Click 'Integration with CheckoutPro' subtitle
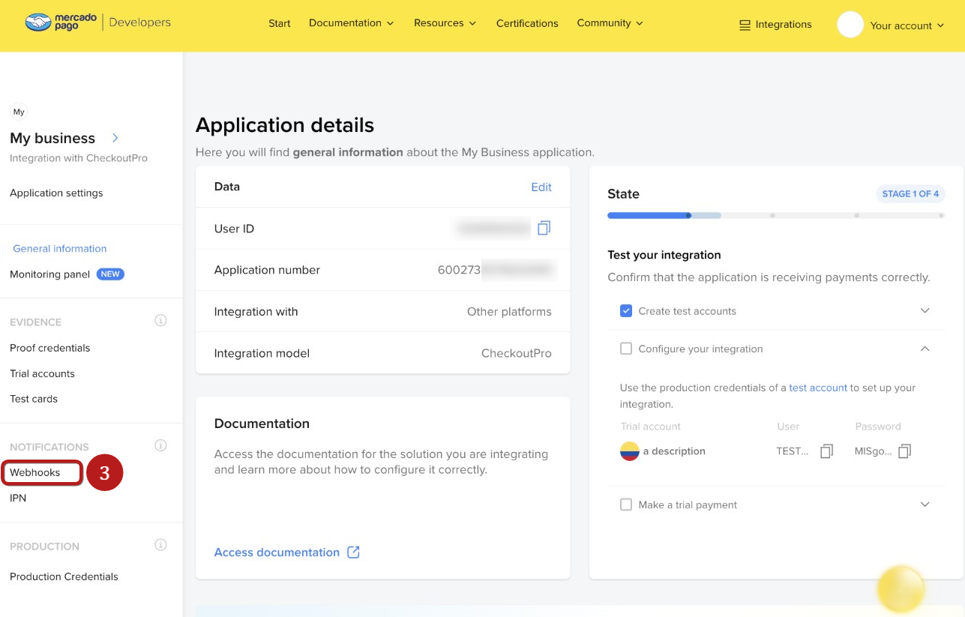Screen dimensions: 965x617 coord(79,158)
